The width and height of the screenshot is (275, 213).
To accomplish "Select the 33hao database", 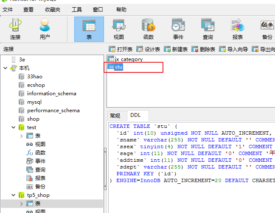I will (35, 77).
